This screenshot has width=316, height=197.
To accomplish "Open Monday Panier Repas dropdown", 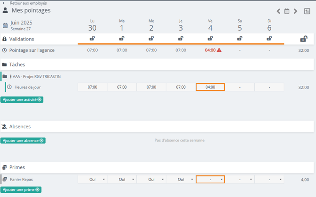I will tap(92, 180).
